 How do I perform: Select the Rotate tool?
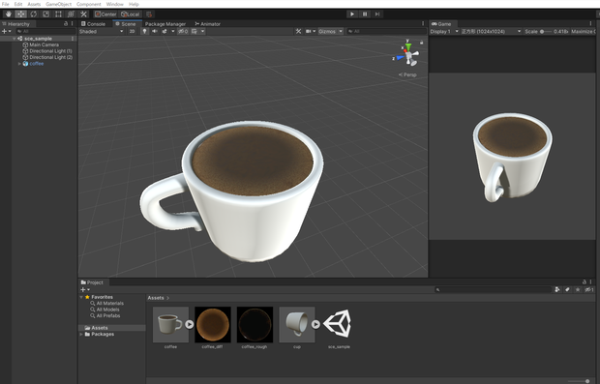(33, 15)
